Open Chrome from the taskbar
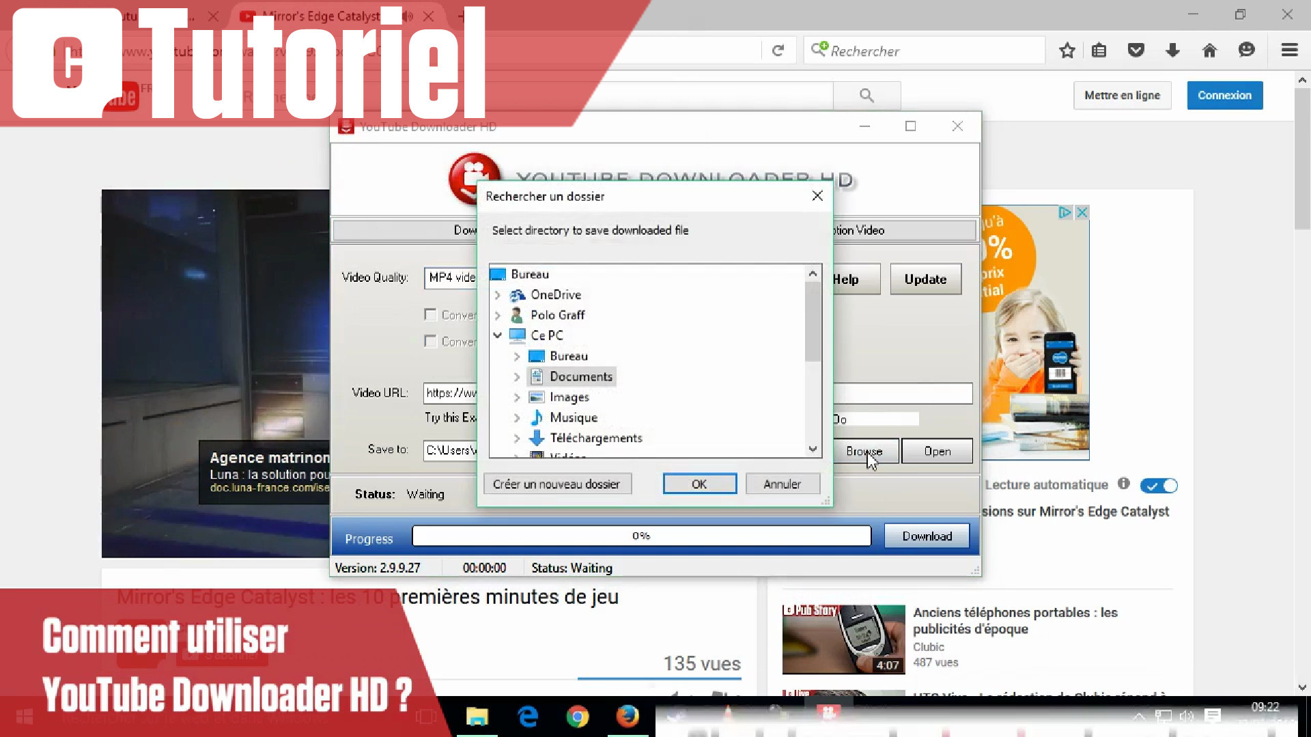This screenshot has height=737, width=1311. 577,717
